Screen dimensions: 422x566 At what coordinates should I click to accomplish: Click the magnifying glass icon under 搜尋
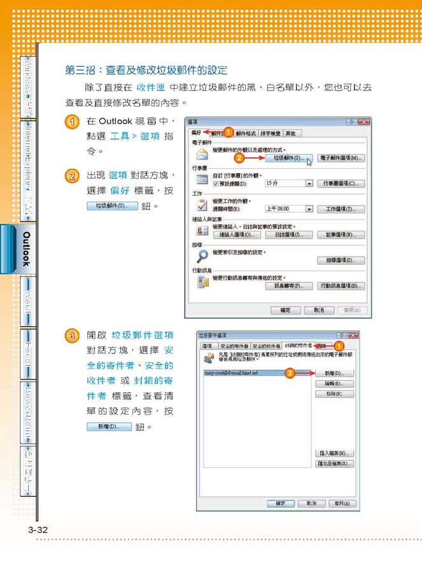pos(202,257)
